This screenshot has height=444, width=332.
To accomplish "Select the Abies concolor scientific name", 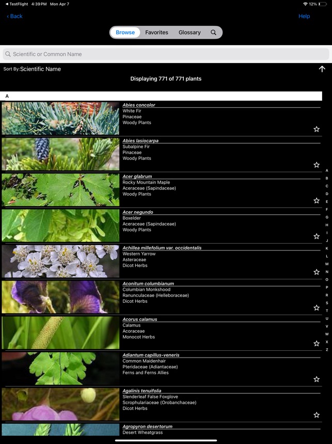I will (x=139, y=105).
